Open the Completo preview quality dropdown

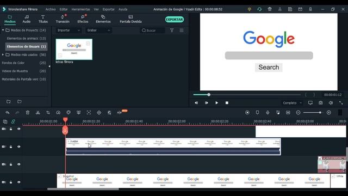pos(292,103)
